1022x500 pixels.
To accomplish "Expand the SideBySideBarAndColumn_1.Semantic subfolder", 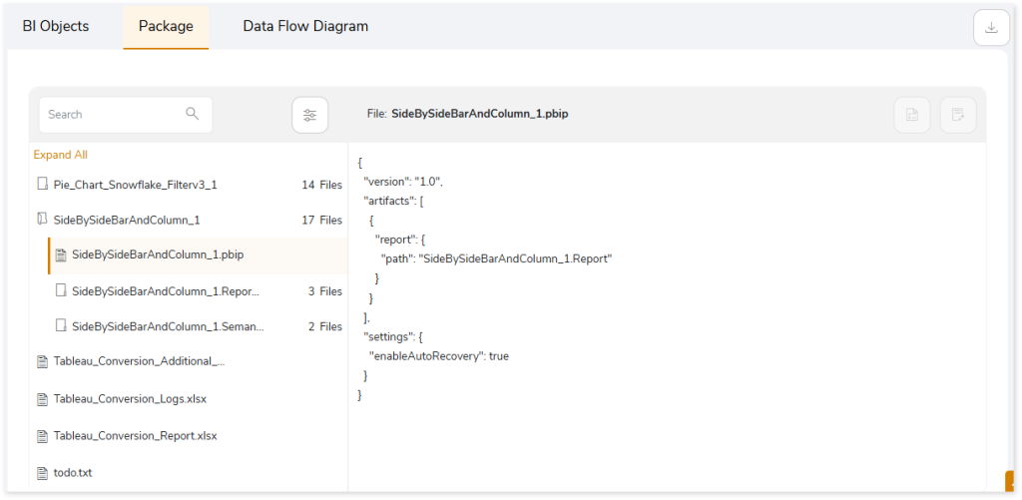I will 199,326.
